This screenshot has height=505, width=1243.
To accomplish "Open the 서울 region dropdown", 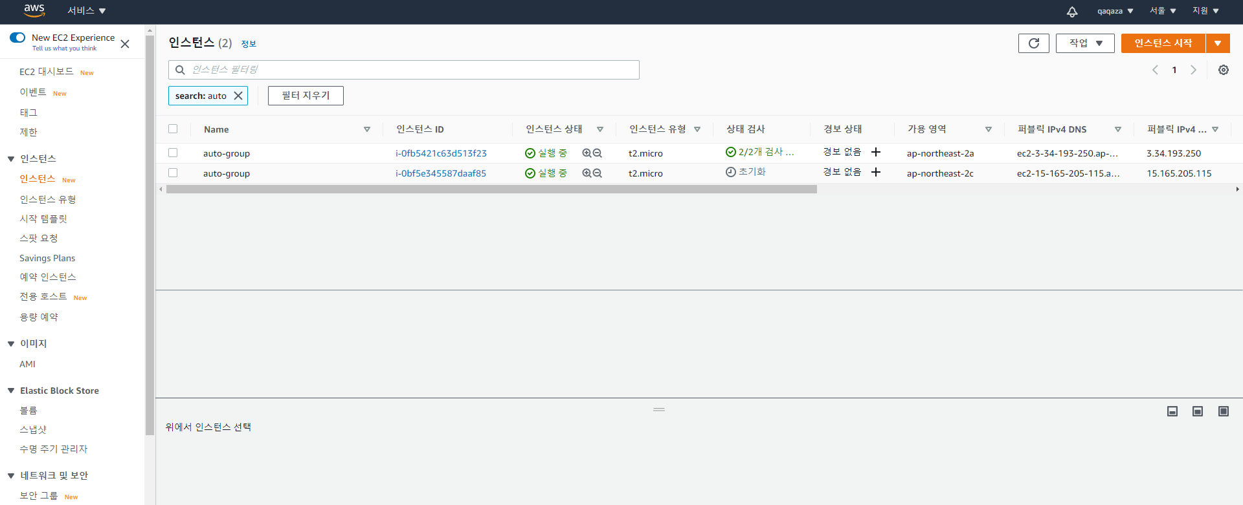I will pyautogui.click(x=1163, y=11).
